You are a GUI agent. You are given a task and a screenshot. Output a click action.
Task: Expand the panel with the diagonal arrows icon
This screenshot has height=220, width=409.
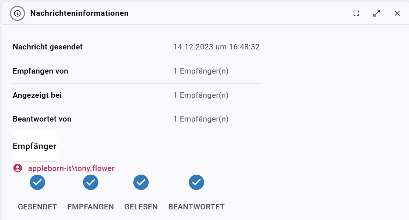pyautogui.click(x=377, y=13)
